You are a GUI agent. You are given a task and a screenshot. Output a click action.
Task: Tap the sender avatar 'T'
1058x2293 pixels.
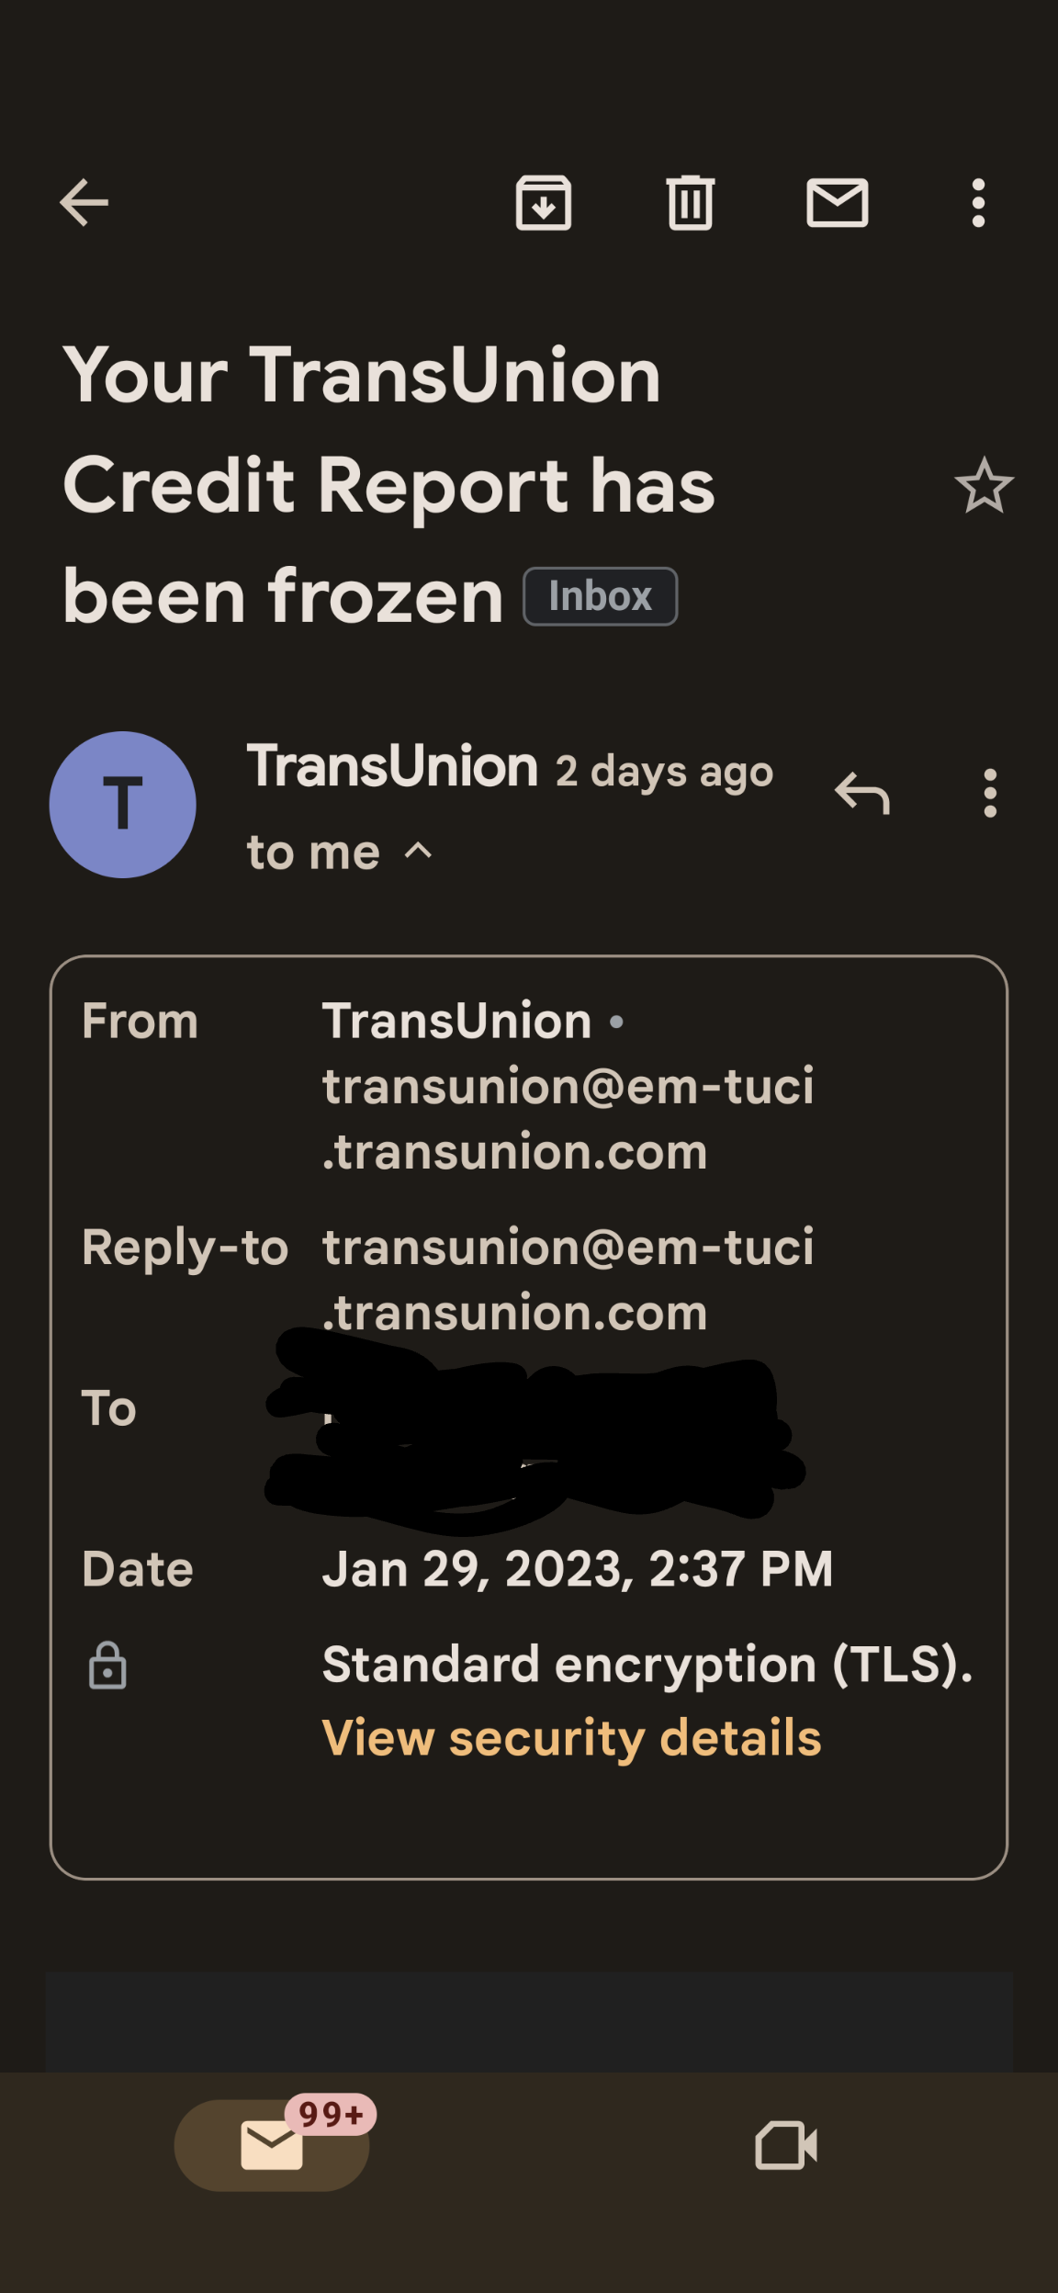[x=123, y=805]
